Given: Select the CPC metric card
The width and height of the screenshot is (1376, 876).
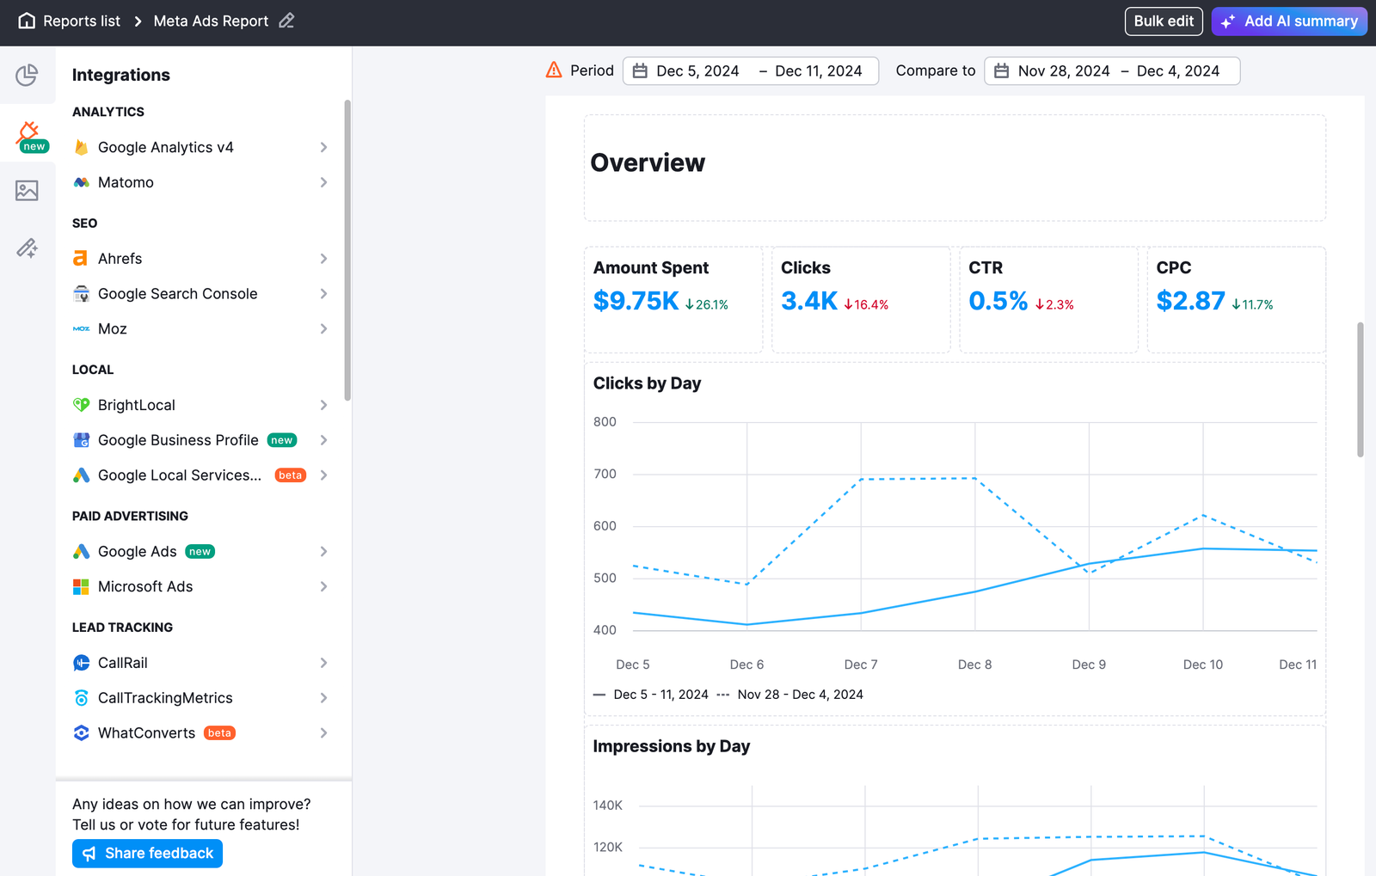Looking at the screenshot, I should click(x=1237, y=300).
